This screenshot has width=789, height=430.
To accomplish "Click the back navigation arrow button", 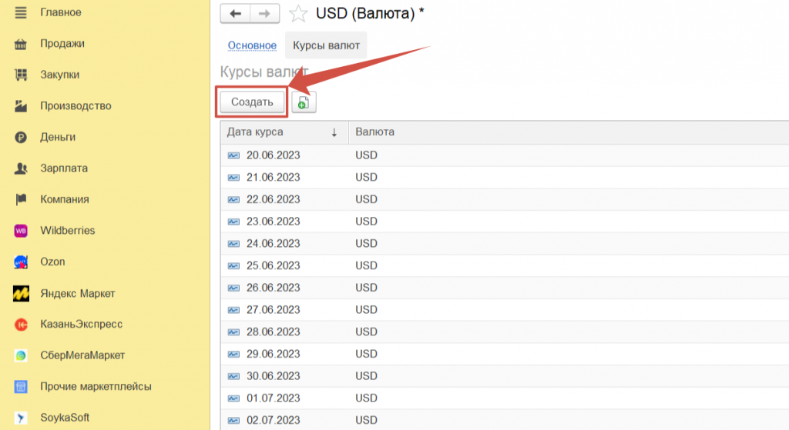I will point(235,14).
